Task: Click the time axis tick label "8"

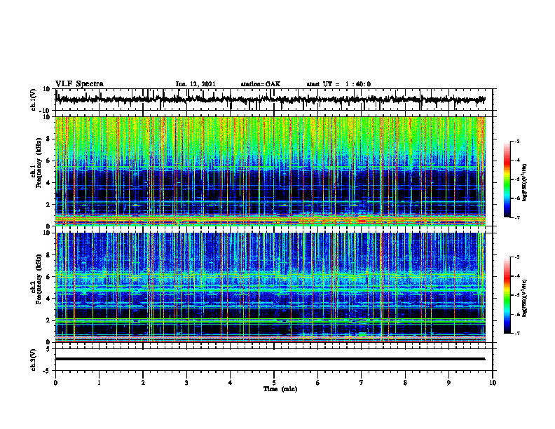Action: (x=405, y=383)
